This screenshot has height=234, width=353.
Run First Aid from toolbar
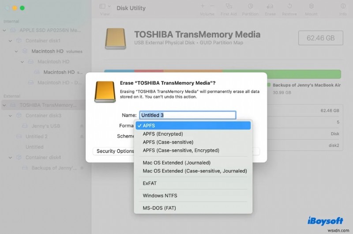[229, 6]
